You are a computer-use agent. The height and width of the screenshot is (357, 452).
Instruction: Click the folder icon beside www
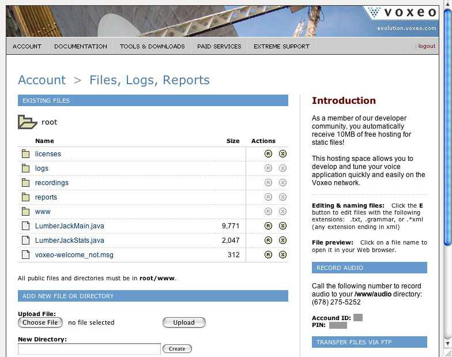[25, 211]
